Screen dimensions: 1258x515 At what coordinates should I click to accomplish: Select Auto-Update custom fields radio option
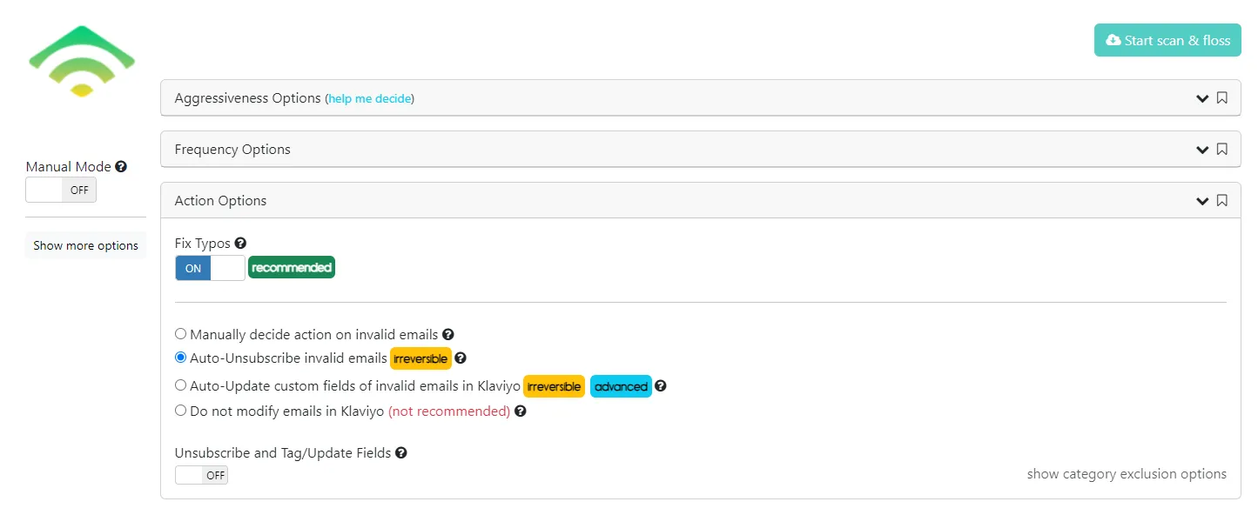click(181, 385)
